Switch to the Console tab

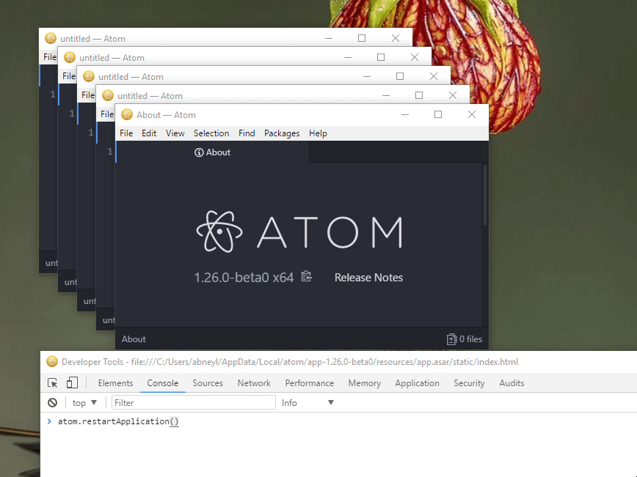(162, 383)
